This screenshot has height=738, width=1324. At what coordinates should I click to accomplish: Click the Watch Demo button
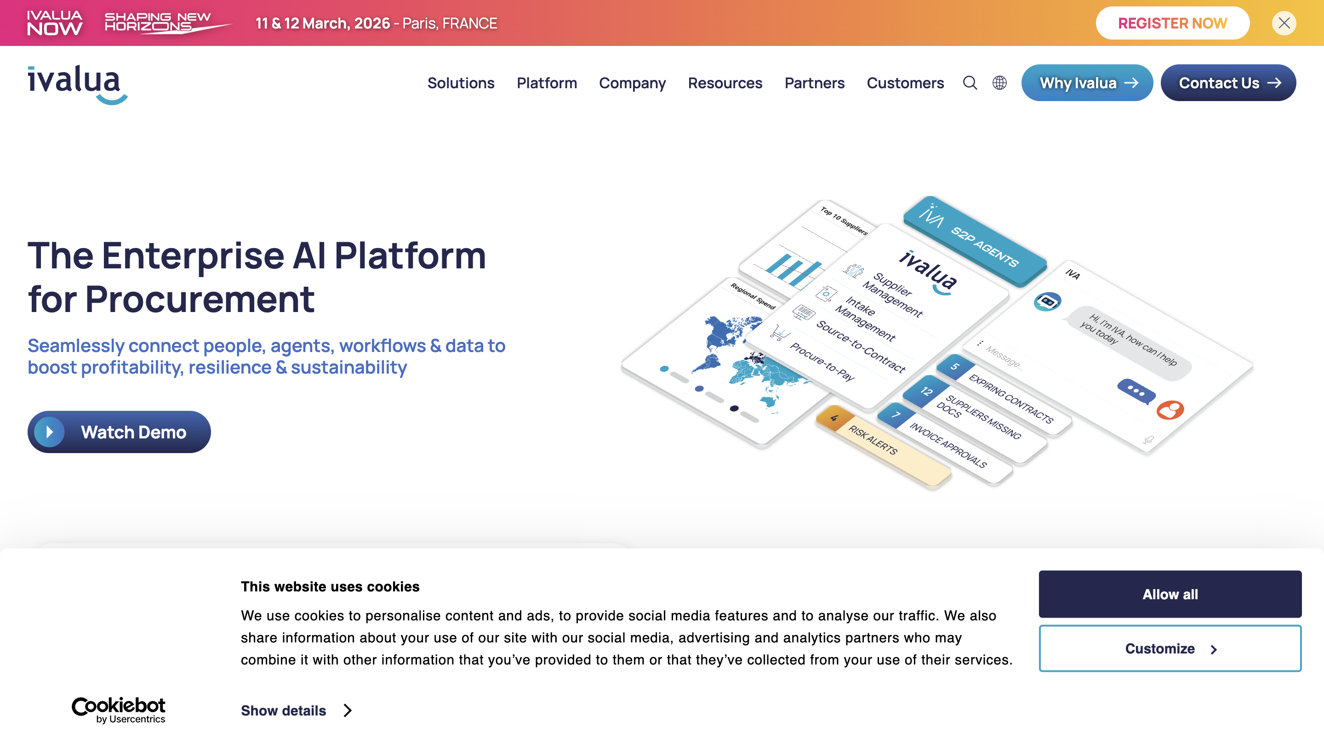119,431
